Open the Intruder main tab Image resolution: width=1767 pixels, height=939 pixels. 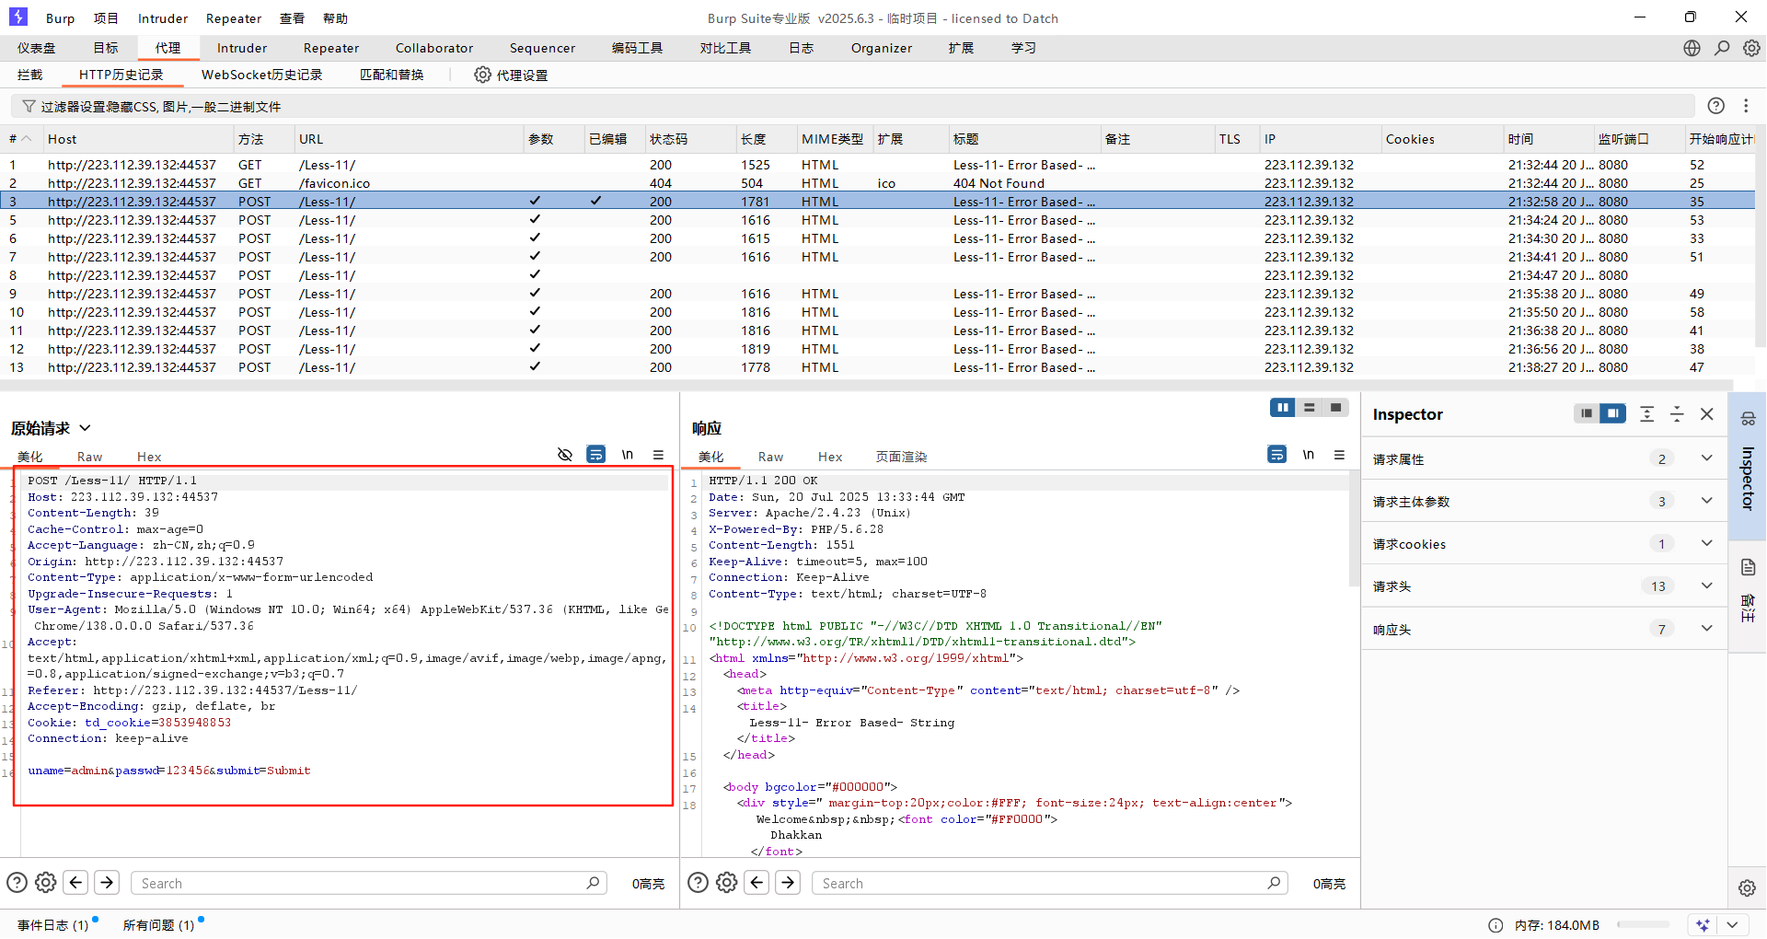pyautogui.click(x=242, y=48)
